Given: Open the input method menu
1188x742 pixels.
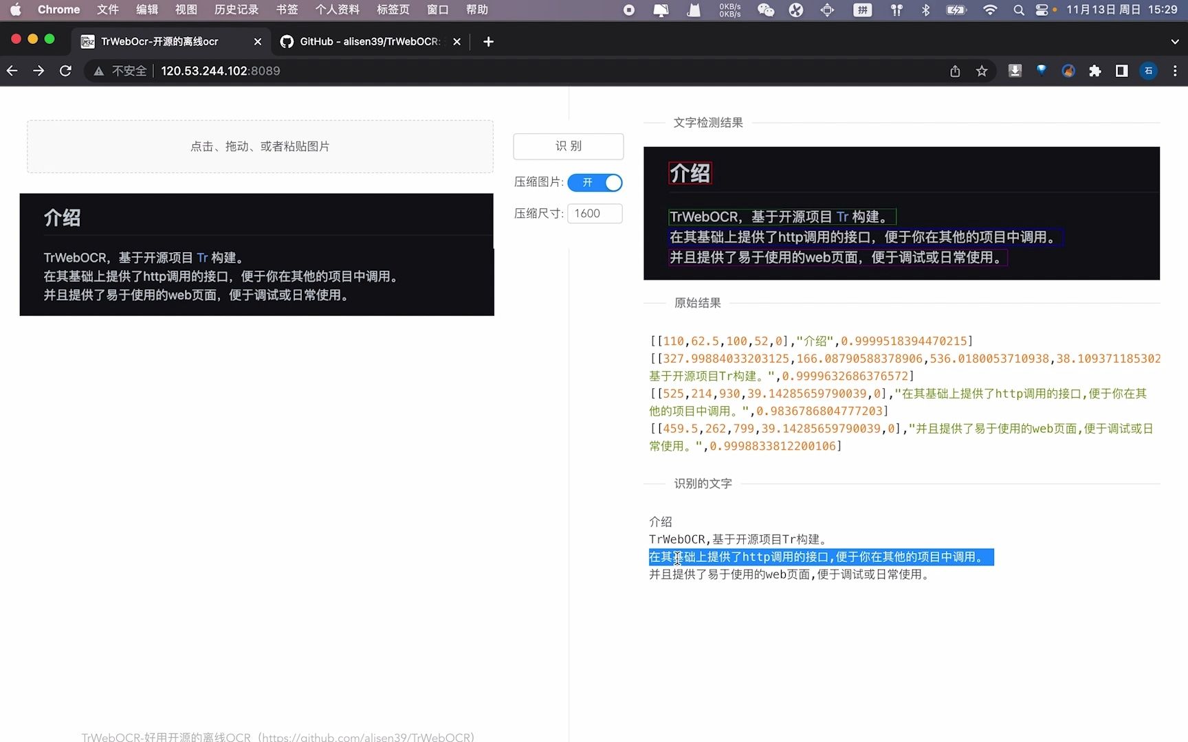Looking at the screenshot, I should (x=862, y=10).
